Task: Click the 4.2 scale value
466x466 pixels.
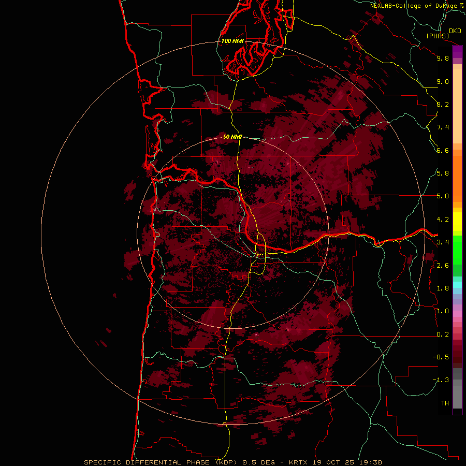Action: coord(443,220)
